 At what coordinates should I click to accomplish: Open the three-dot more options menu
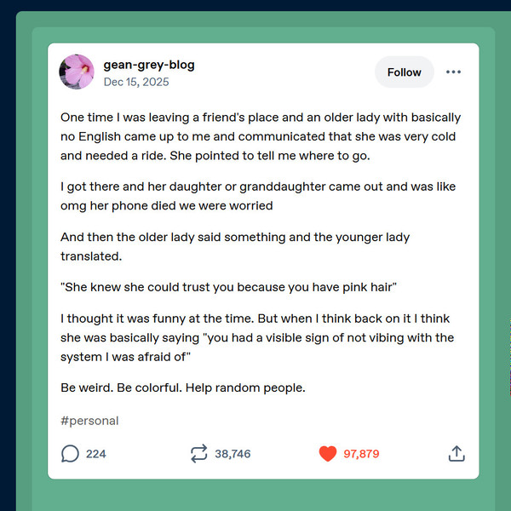(x=453, y=72)
